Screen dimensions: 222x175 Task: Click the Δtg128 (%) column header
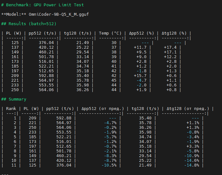point(174,33)
